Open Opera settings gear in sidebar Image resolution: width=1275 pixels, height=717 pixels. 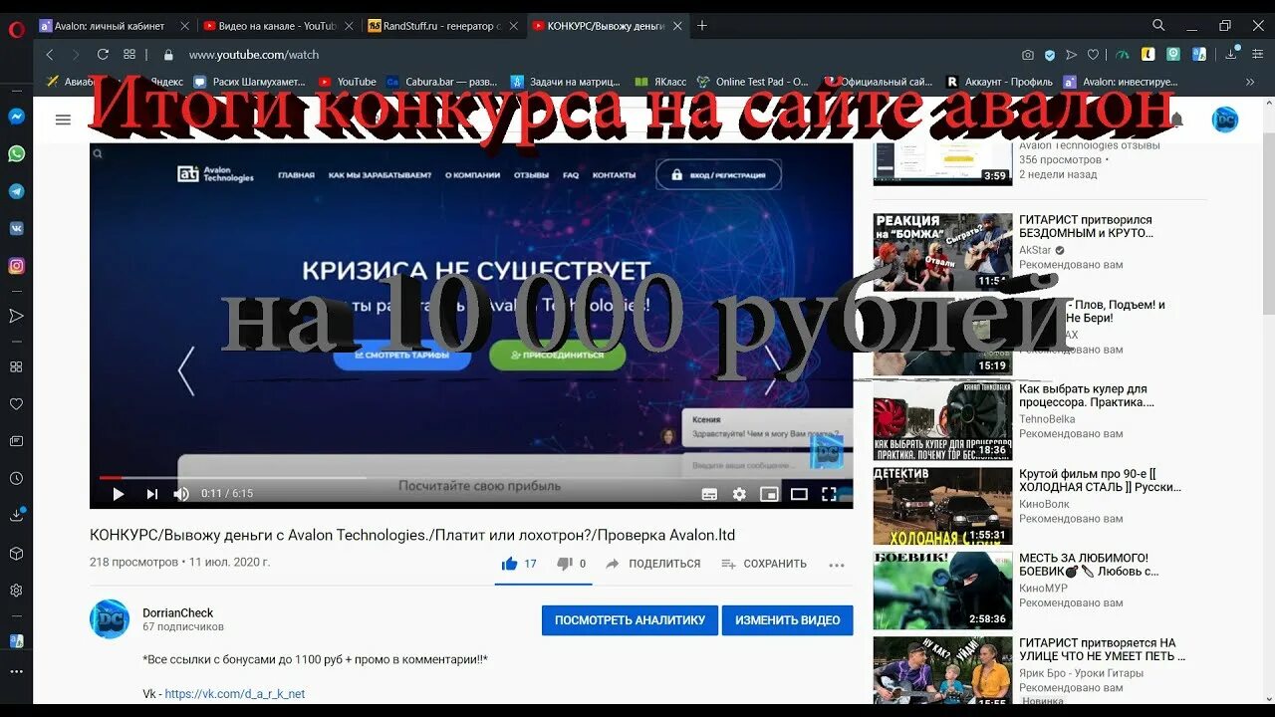(x=16, y=591)
